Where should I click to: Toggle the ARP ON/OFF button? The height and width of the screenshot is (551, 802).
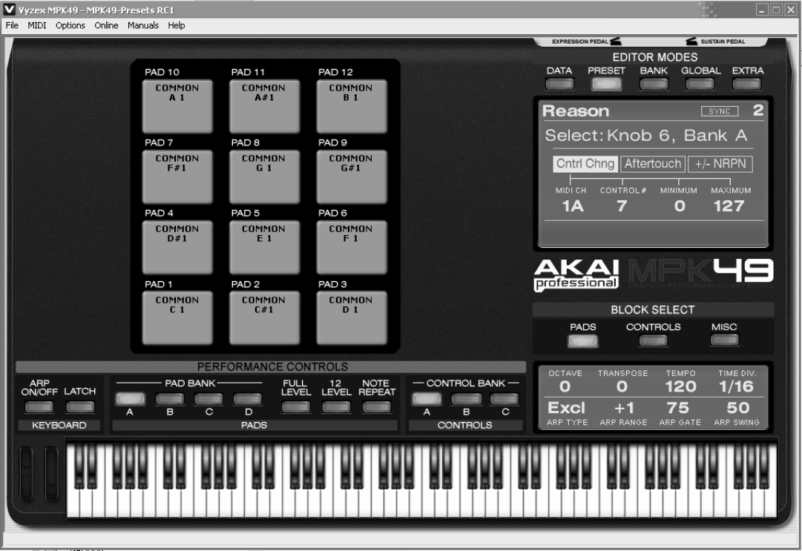tap(39, 407)
